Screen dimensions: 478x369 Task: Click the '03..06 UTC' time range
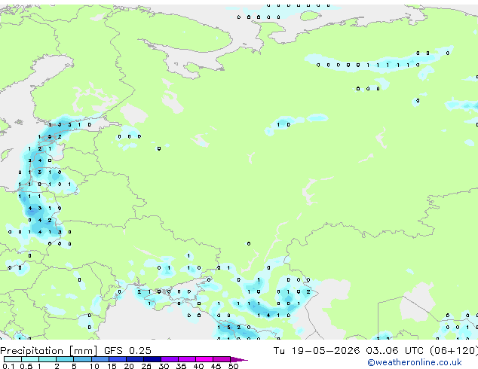point(395,351)
